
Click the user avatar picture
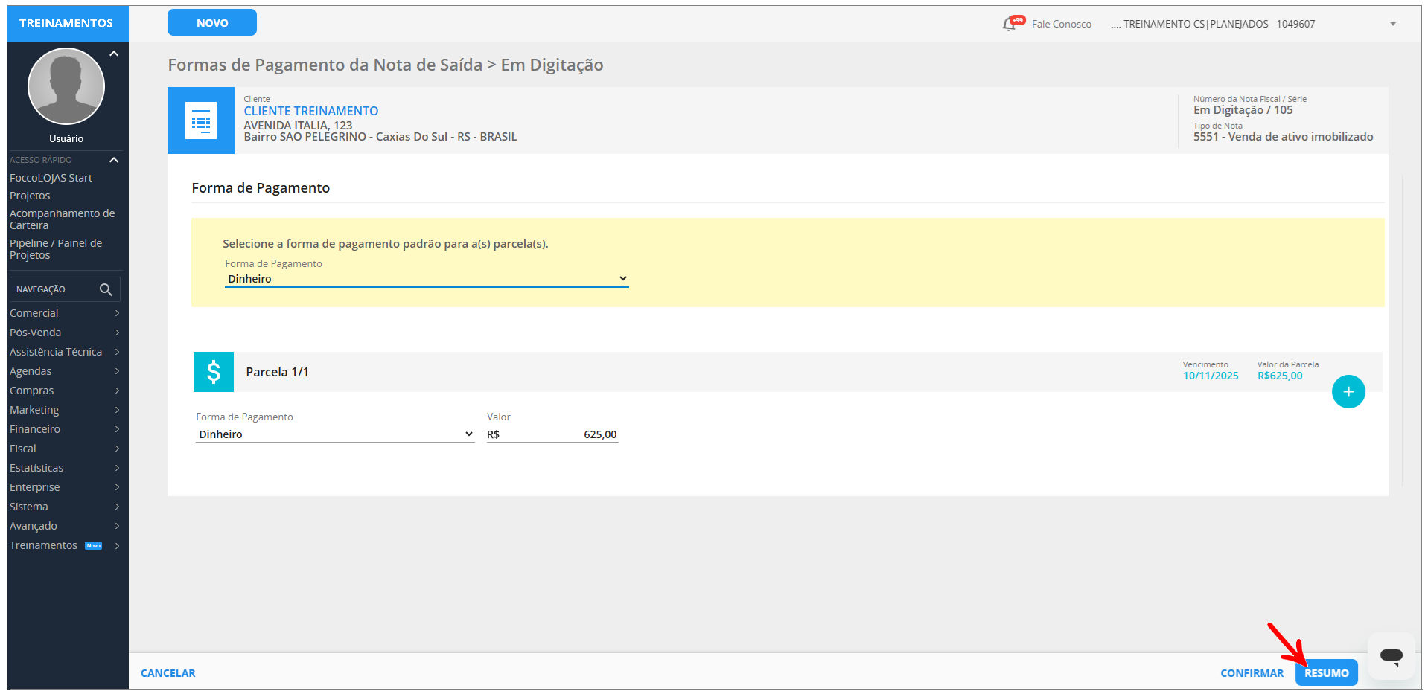click(66, 86)
